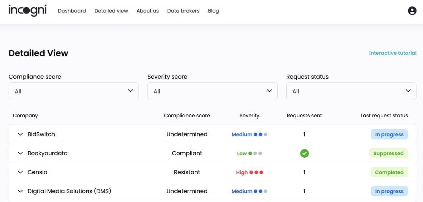423x202 pixels.
Task: Click Low severity dots for Bookyourdata
Action: tap(255, 153)
